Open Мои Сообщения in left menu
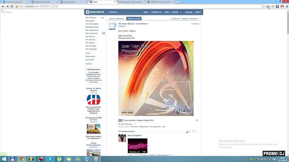Viewport: 289px width, 162px height. [x=92, y=33]
